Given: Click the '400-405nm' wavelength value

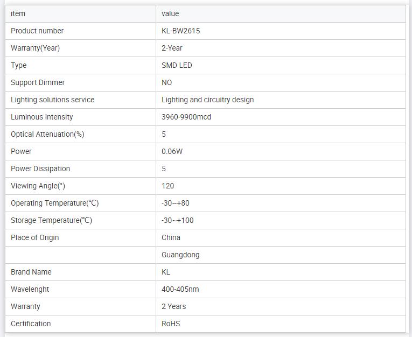Looking at the screenshot, I should [x=180, y=289].
